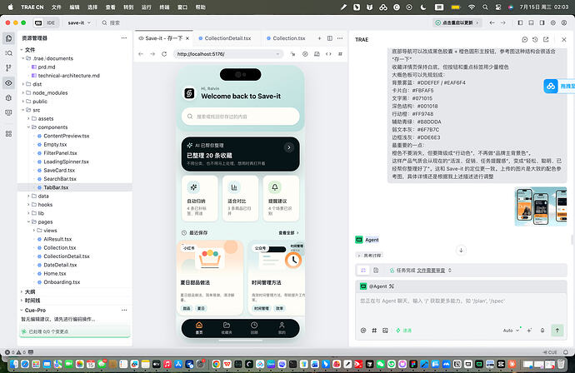Switch to the CollectionDetail.tsx tab
The height and width of the screenshot is (373, 575).
[x=227, y=38]
